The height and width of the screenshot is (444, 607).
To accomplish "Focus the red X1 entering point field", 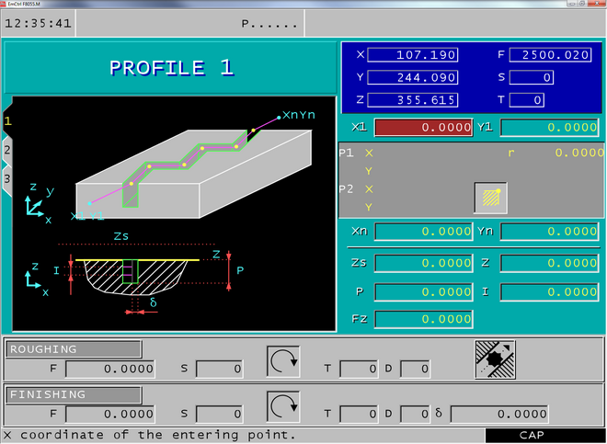I will click(424, 128).
